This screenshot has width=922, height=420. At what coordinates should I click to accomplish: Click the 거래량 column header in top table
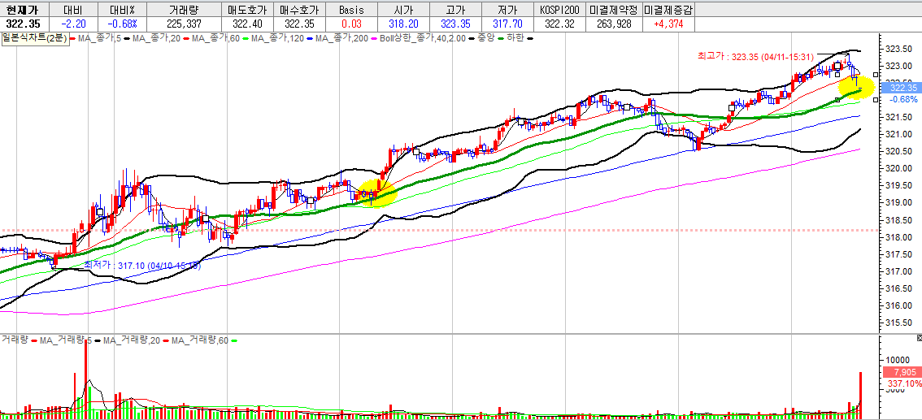184,10
